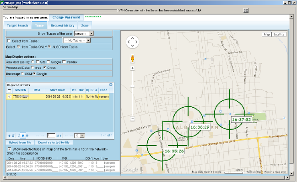
Task: Click Upload from file button
Action: tap(20, 142)
